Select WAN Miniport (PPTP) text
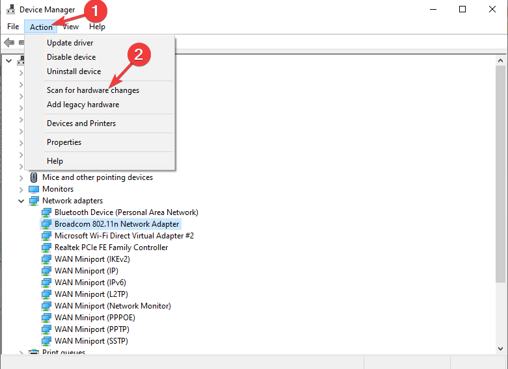 pyautogui.click(x=92, y=329)
